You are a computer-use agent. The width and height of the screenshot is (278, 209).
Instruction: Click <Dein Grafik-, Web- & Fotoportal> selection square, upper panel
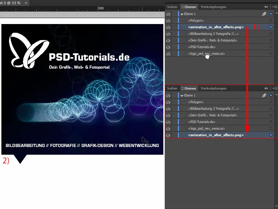click(271, 40)
